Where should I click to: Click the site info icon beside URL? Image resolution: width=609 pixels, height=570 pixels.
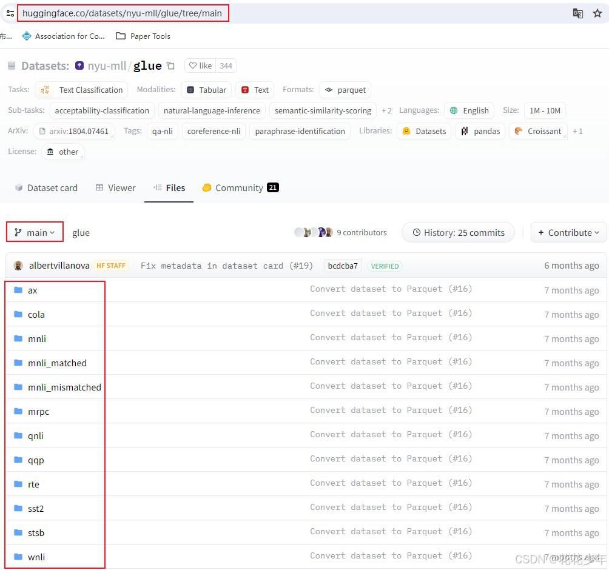(x=10, y=13)
